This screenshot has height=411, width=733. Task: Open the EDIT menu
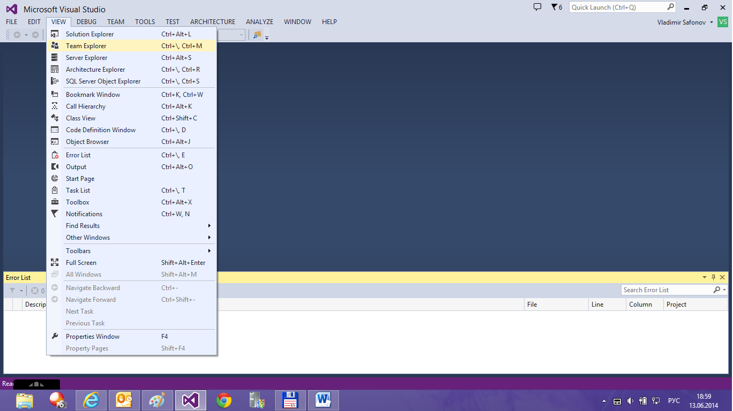pyautogui.click(x=34, y=22)
